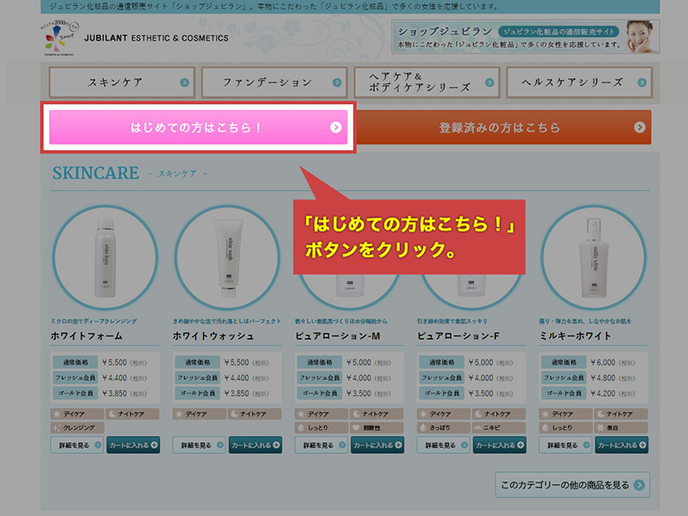
Task: Click ピュアローション-F フレッシュ会員 price ¥4,000
Action: click(481, 378)
